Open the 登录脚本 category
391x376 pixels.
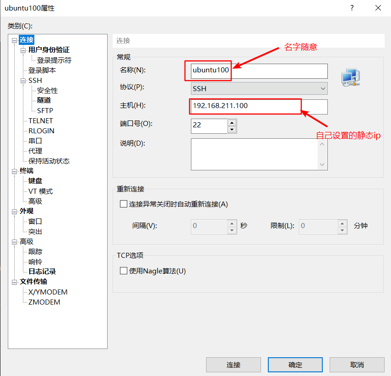(42, 71)
